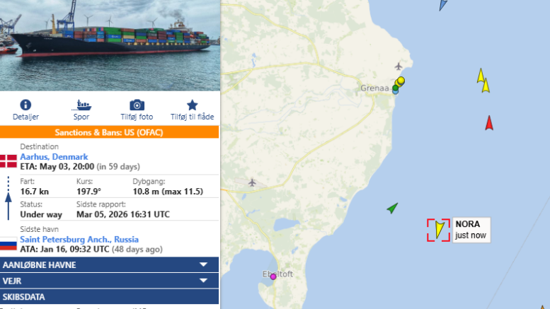Open the Aarhus, Denmark destination link

(x=54, y=156)
